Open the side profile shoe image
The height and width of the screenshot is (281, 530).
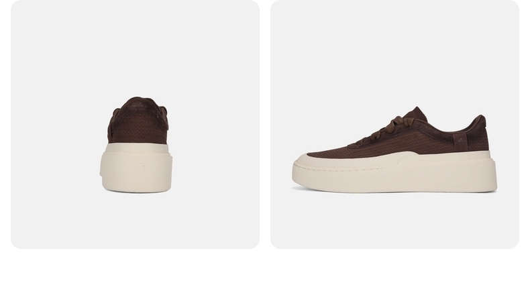pos(394,124)
